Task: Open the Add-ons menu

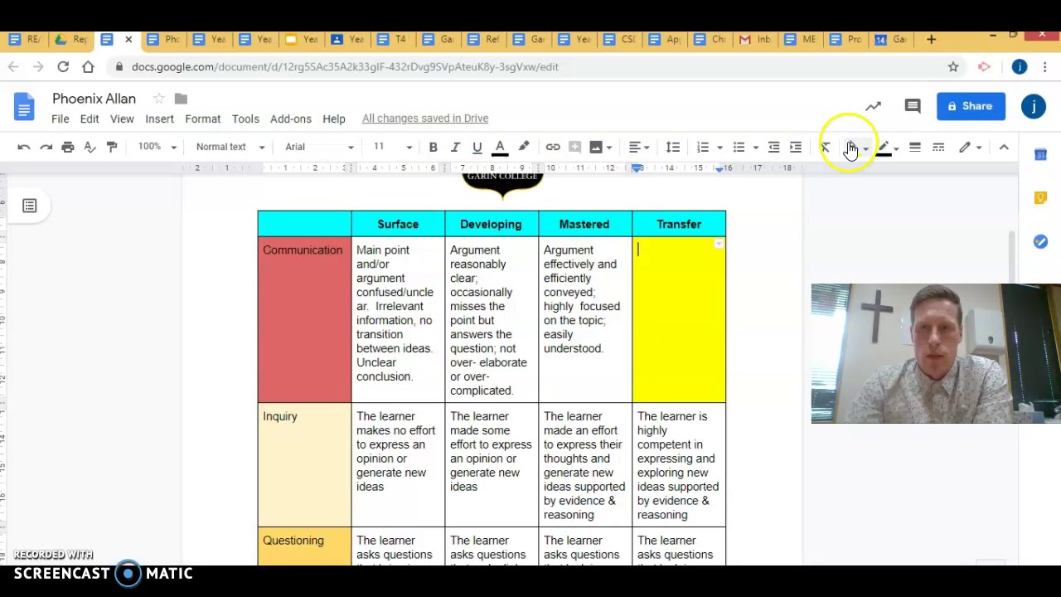Action: point(291,119)
